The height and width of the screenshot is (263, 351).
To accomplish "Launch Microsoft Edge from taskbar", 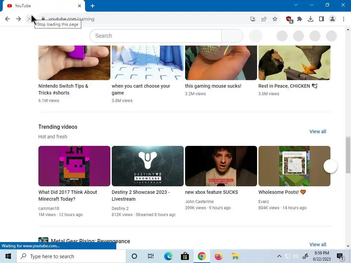I will click(x=168, y=256).
